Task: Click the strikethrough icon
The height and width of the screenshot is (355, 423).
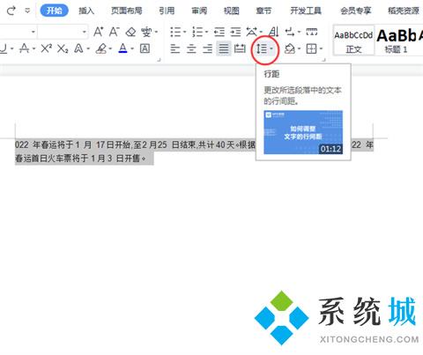Action: pyautogui.click(x=25, y=48)
